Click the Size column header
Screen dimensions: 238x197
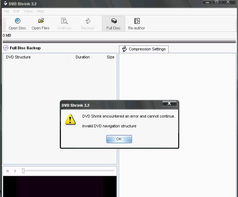click(104, 57)
